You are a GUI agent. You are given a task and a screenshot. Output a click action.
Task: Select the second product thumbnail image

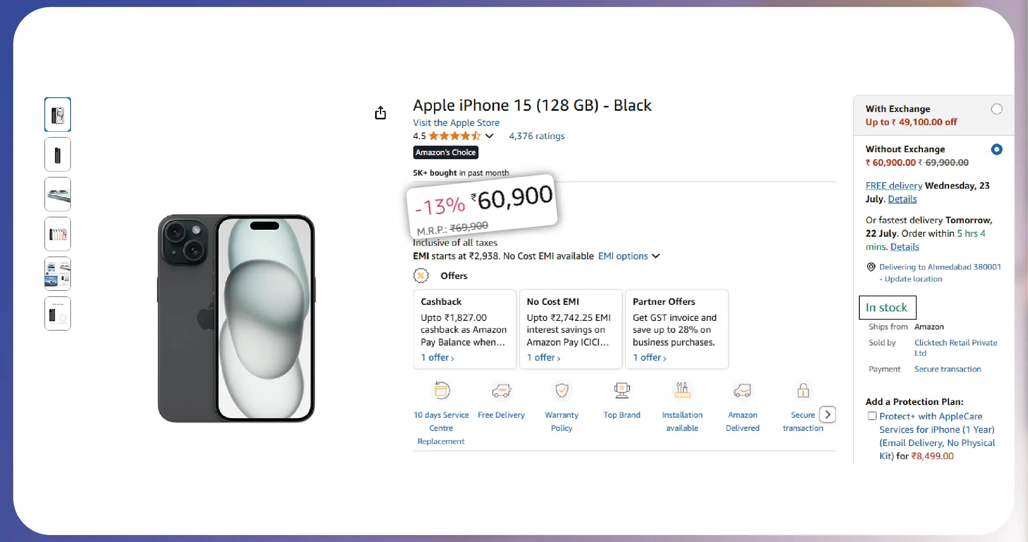click(x=57, y=155)
